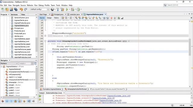Open Debug Project dropdown arrow
This screenshot has height=108, width=193.
pyautogui.click(x=75, y=9)
